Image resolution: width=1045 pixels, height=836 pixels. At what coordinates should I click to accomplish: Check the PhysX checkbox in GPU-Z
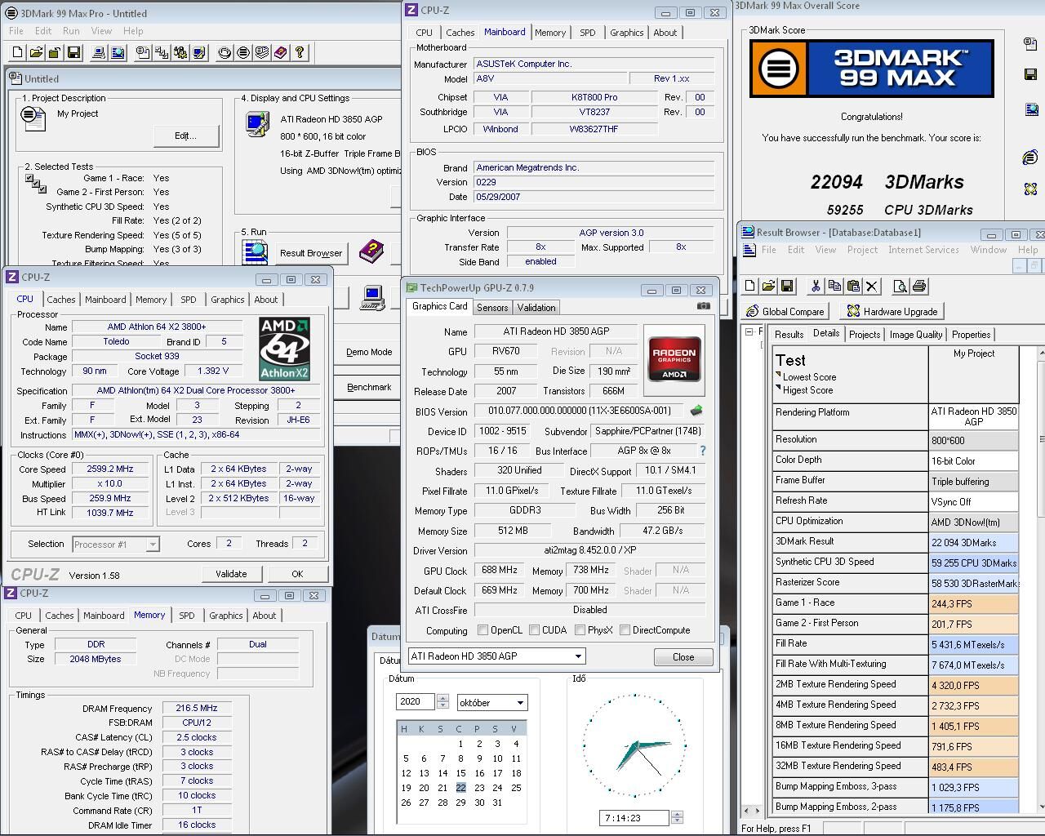pyautogui.click(x=580, y=630)
